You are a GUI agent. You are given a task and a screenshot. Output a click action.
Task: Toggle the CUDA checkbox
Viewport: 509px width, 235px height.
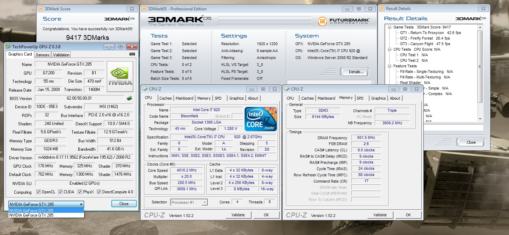pyautogui.click(x=61, y=192)
